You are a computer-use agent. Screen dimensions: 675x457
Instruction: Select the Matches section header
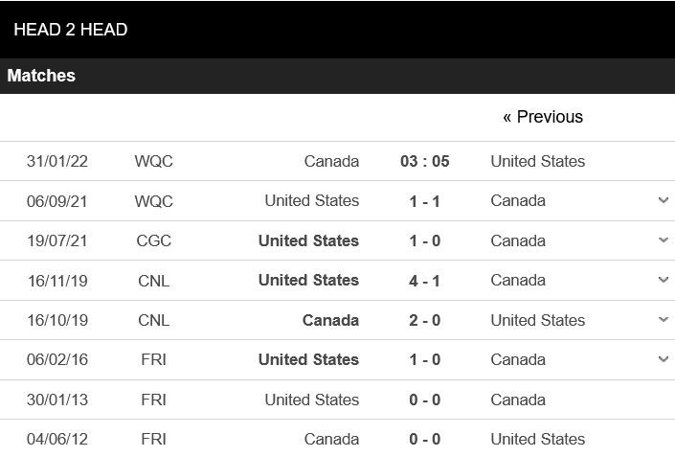pos(41,76)
